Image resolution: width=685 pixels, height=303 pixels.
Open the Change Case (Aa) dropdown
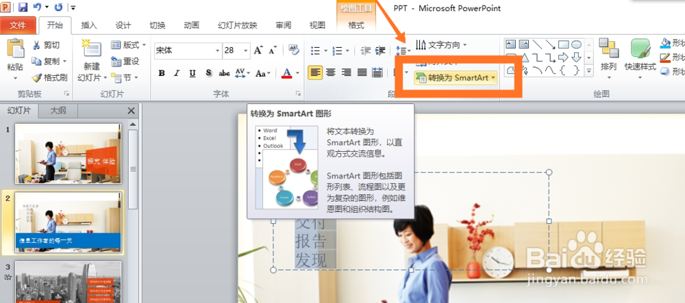(x=263, y=73)
